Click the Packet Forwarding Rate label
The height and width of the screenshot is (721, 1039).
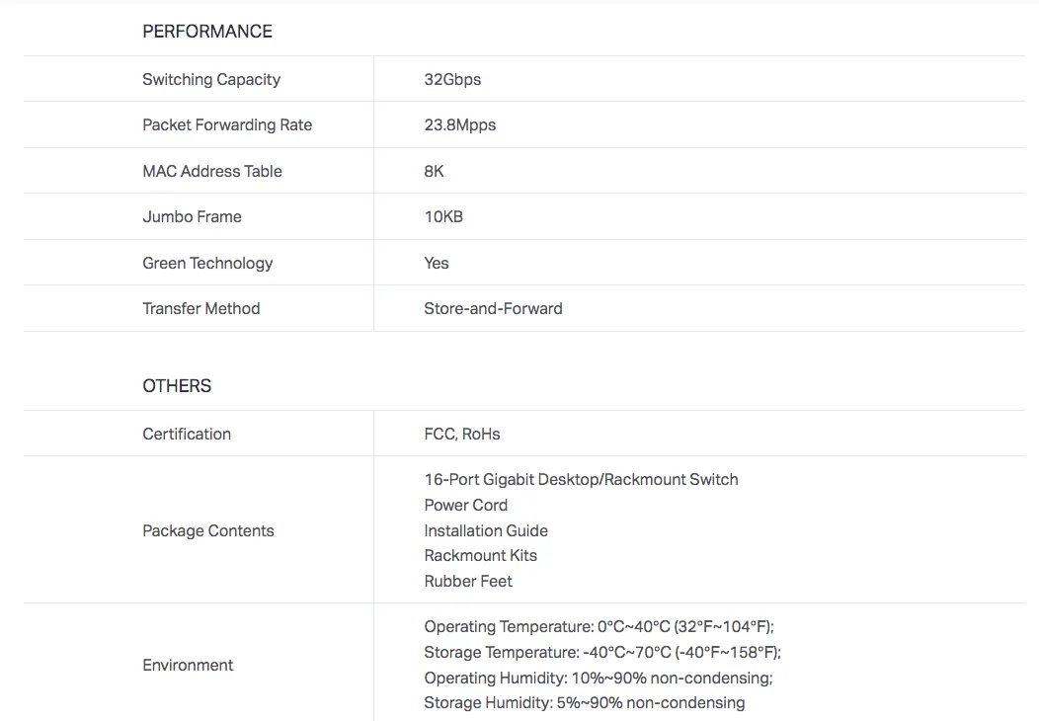pos(227,125)
